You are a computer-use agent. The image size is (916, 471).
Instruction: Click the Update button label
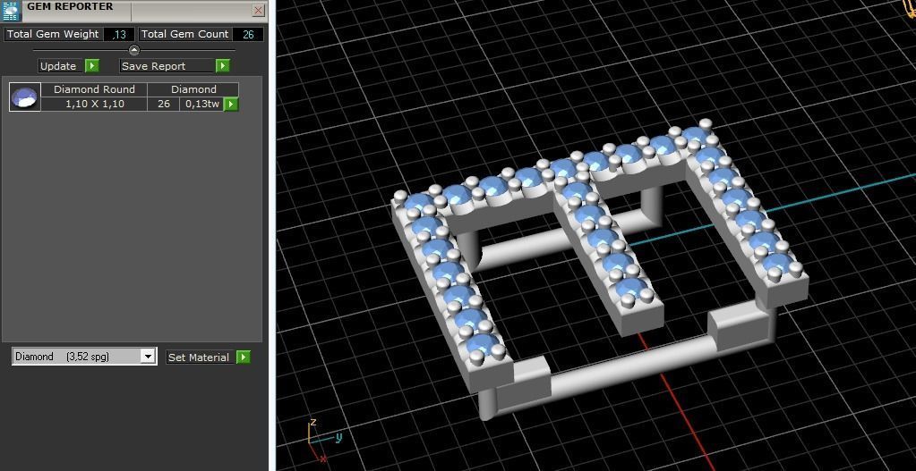click(58, 66)
